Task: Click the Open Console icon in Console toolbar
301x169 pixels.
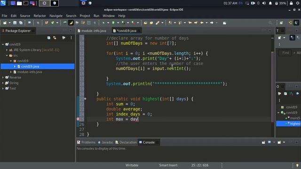Action: [279, 142]
